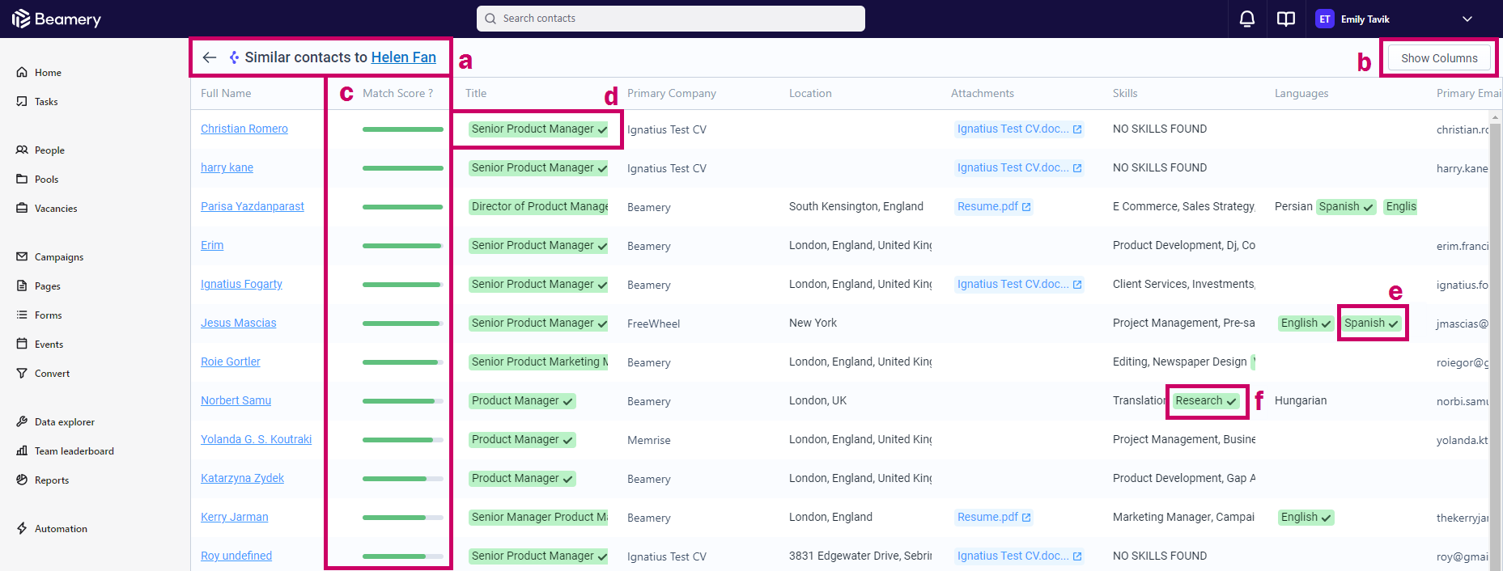Screen dimensions: 1503x571
Task: Click Kerry Jarman's match score bar
Action: [403, 518]
